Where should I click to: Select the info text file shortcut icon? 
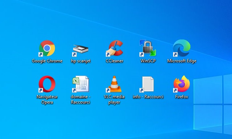(147, 84)
